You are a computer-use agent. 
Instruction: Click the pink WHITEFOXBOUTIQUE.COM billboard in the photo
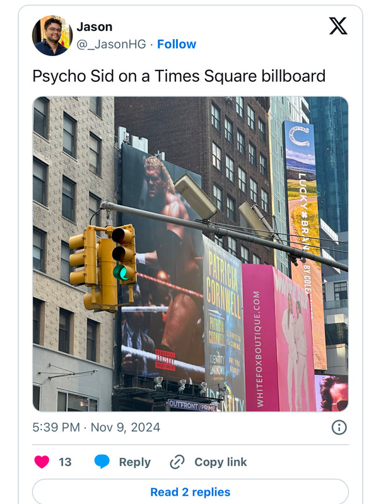[x=278, y=338]
